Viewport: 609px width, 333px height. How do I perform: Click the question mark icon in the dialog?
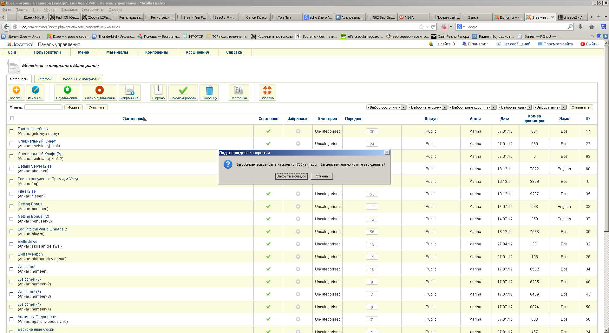point(228,164)
